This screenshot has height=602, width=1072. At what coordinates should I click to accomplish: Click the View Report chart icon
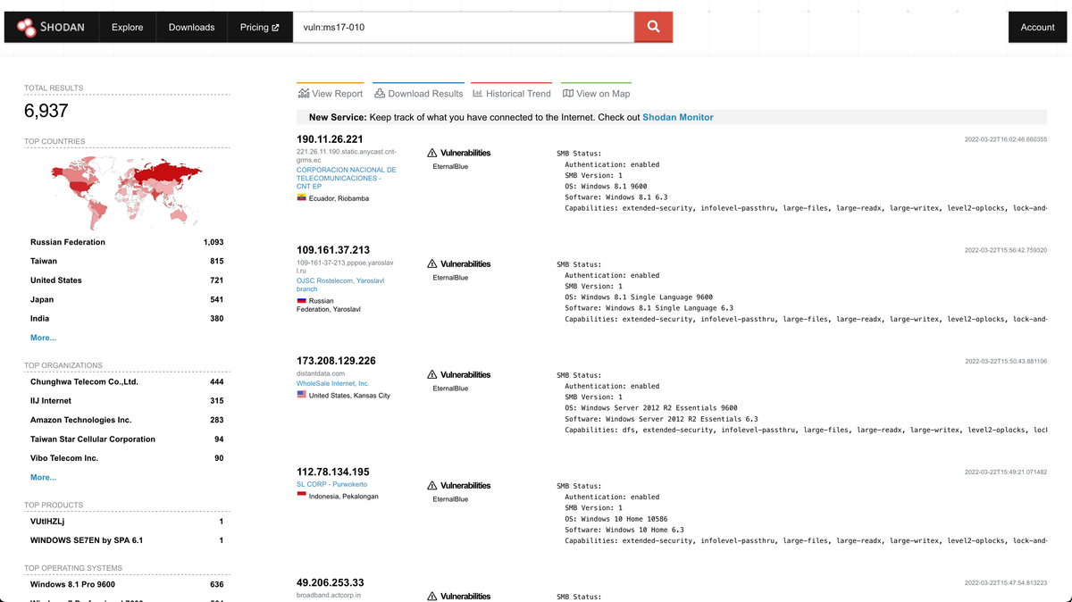[304, 94]
